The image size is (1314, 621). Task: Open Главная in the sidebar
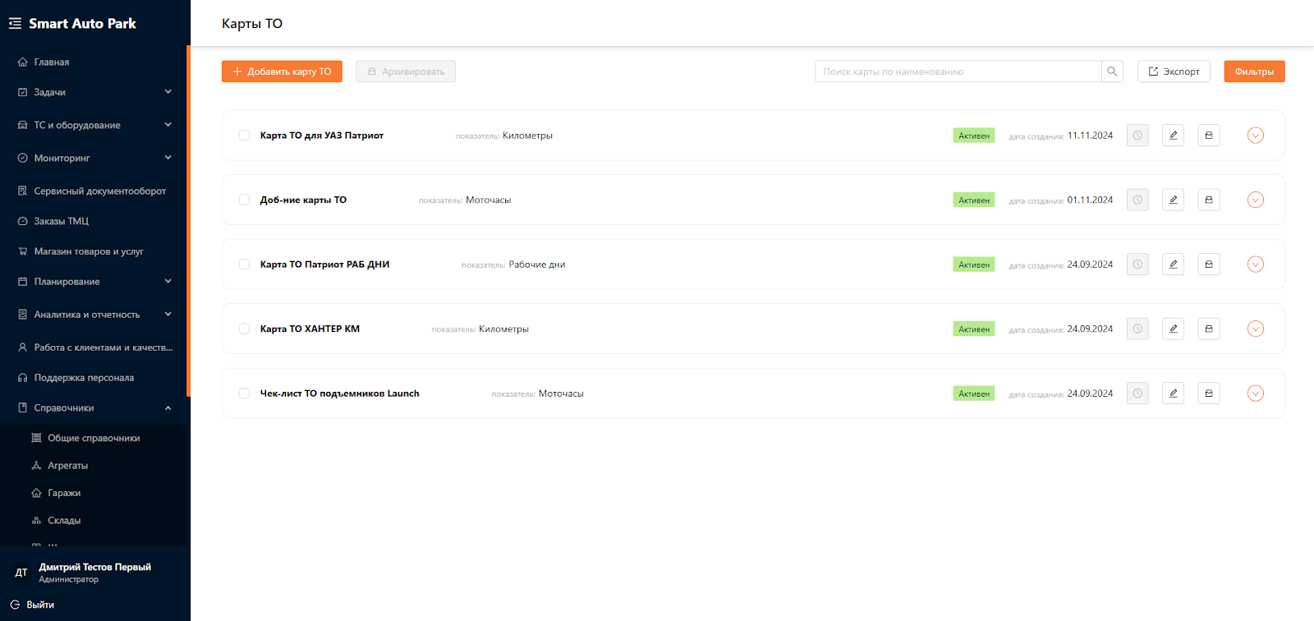(51, 62)
